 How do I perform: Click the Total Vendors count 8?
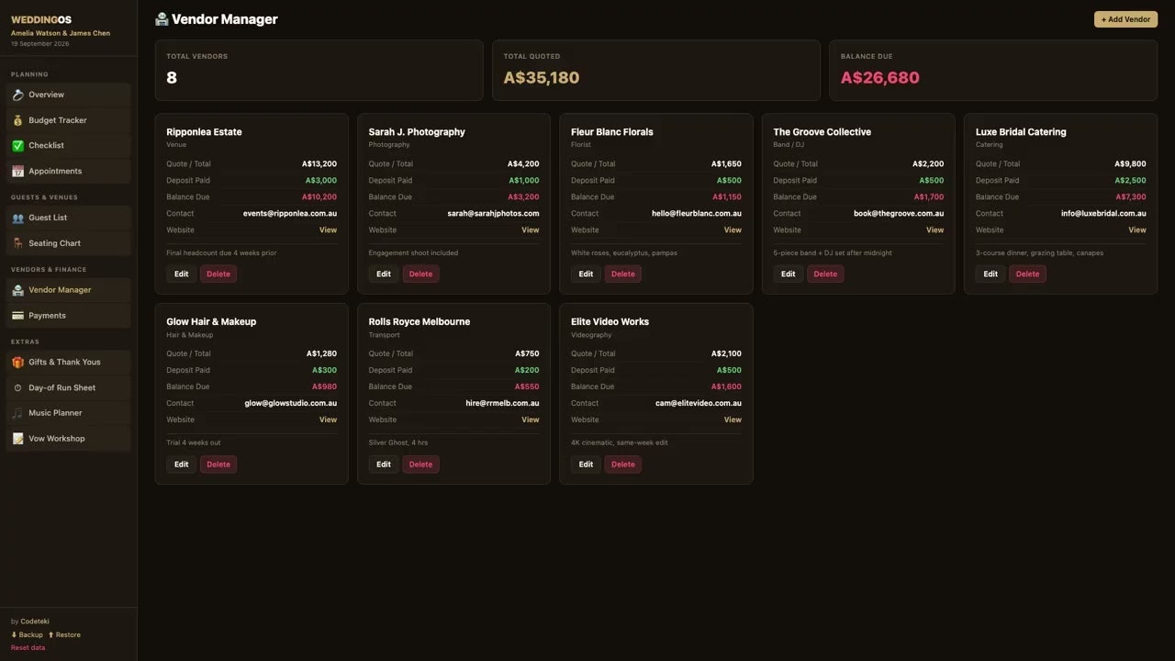[x=172, y=78]
